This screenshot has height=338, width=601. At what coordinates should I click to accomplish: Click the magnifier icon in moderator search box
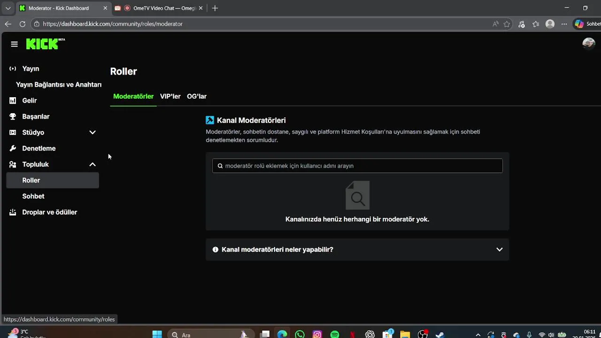point(220,166)
